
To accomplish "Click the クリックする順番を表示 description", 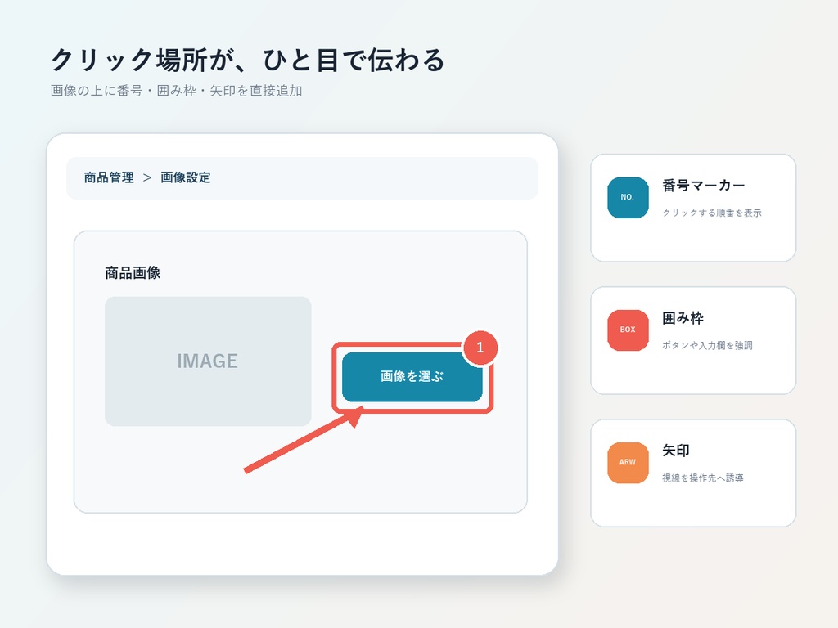I will [x=712, y=213].
